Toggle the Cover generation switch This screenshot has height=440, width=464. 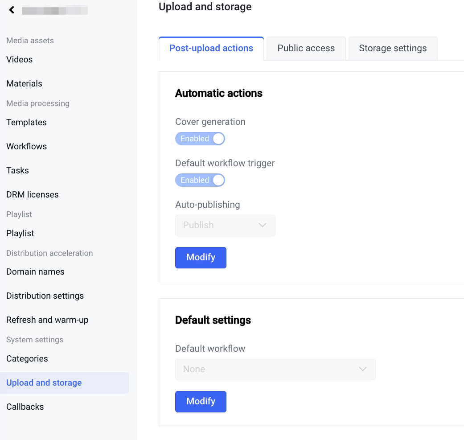[x=200, y=139]
